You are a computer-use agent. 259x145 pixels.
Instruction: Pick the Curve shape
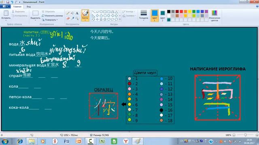[97, 12]
